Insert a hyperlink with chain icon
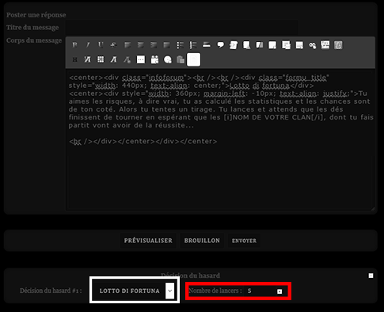Viewport: 384px width, 312px height. click(x=313, y=45)
